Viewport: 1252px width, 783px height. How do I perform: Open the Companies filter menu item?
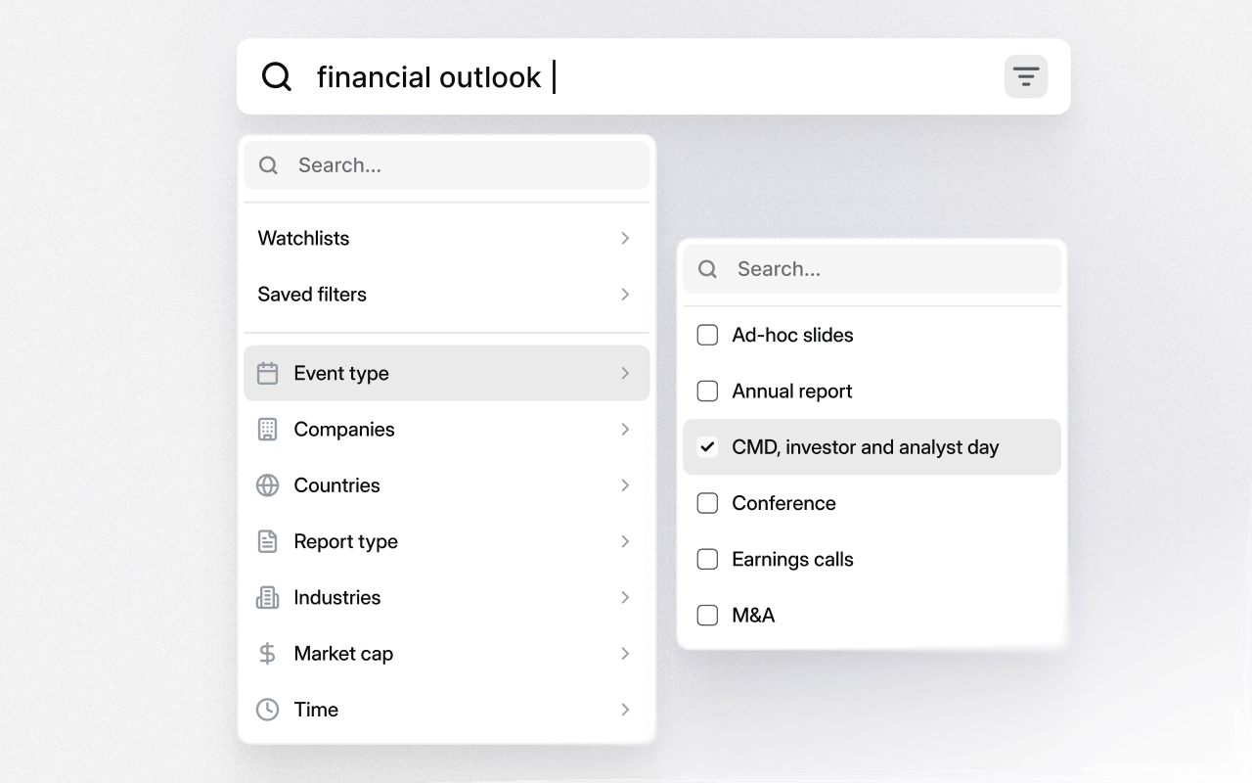click(344, 429)
